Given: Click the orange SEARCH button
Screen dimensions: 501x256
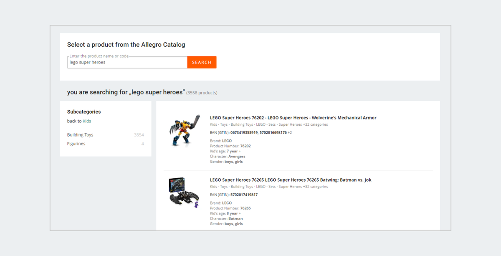Looking at the screenshot, I should click(202, 62).
